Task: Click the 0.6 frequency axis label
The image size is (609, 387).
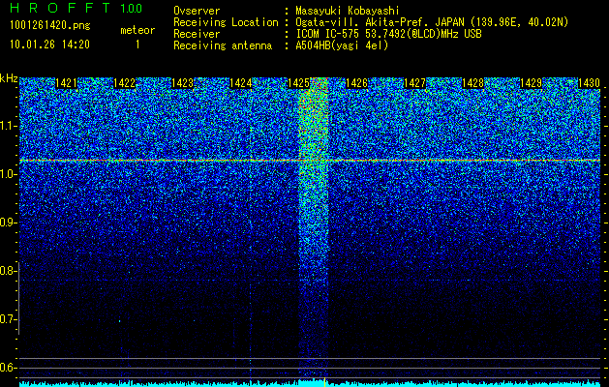Action: point(8,368)
